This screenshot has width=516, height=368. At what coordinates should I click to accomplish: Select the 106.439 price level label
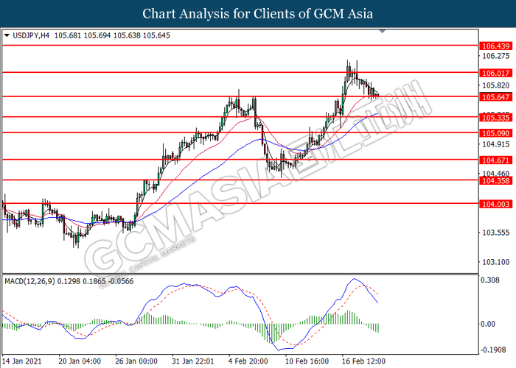pyautogui.click(x=495, y=46)
